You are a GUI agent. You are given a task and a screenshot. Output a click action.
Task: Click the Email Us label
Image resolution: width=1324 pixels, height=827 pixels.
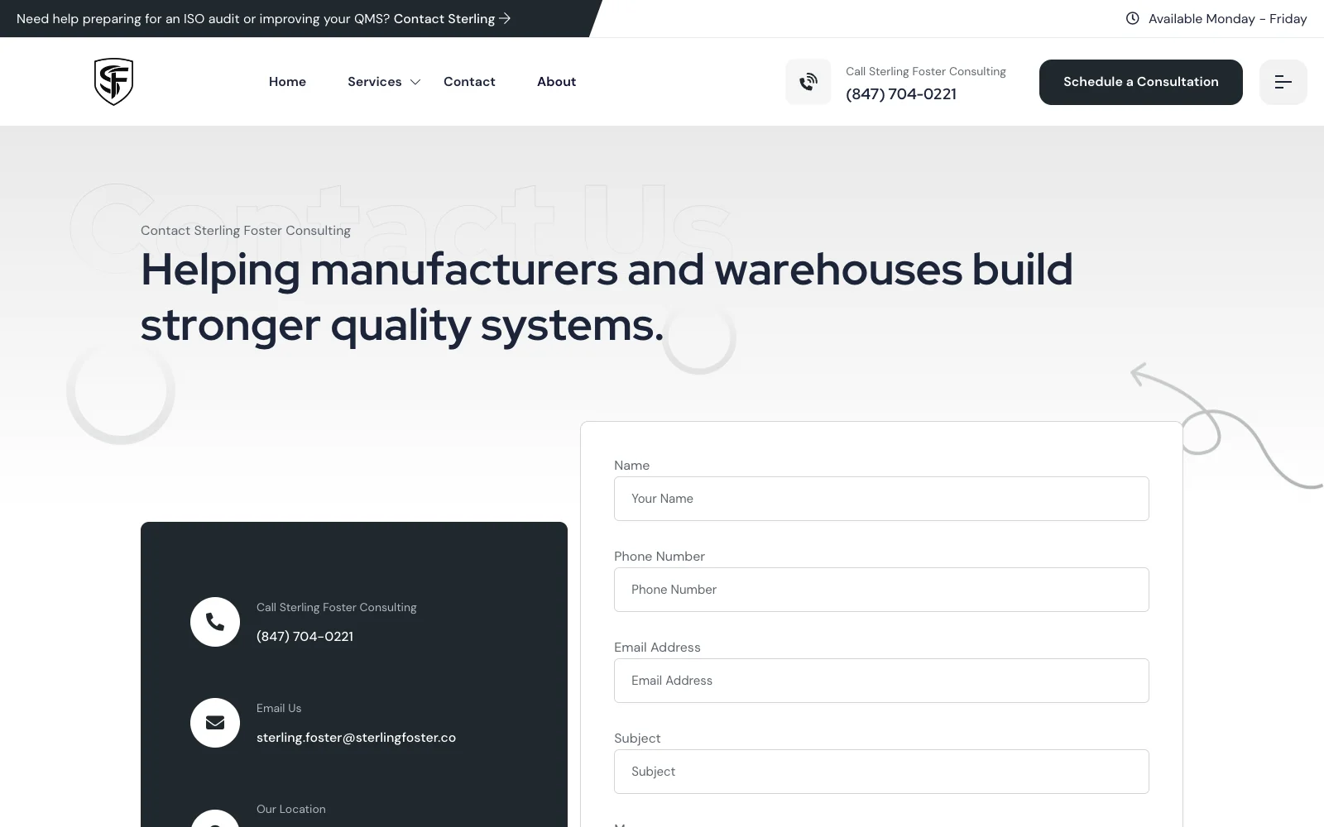[279, 708]
